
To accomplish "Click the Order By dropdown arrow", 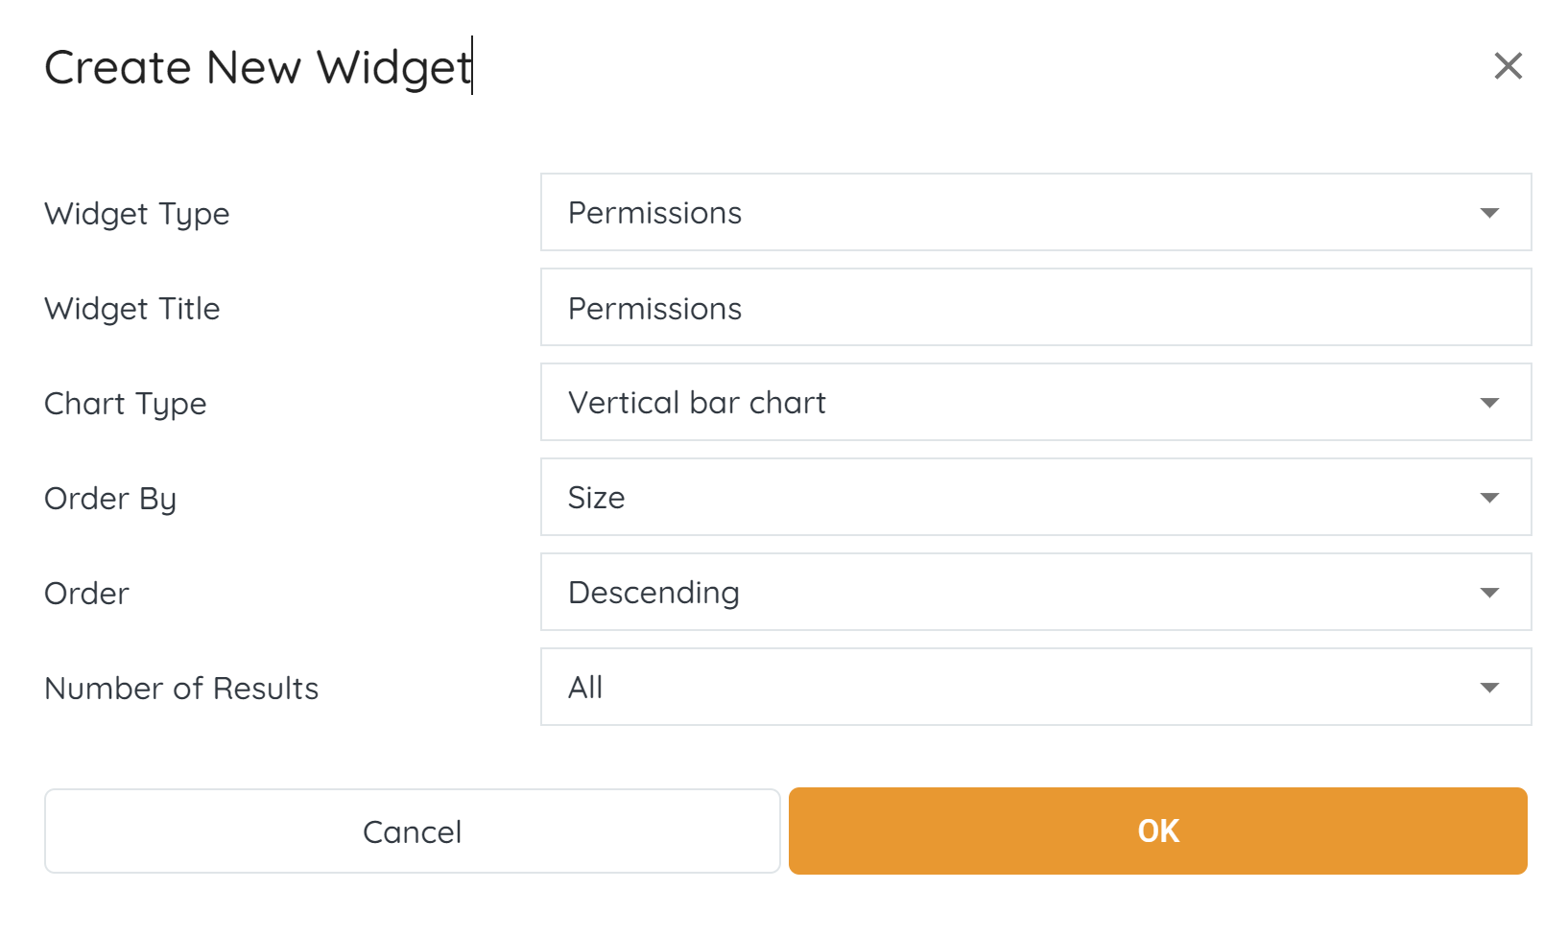I will [x=1489, y=498].
